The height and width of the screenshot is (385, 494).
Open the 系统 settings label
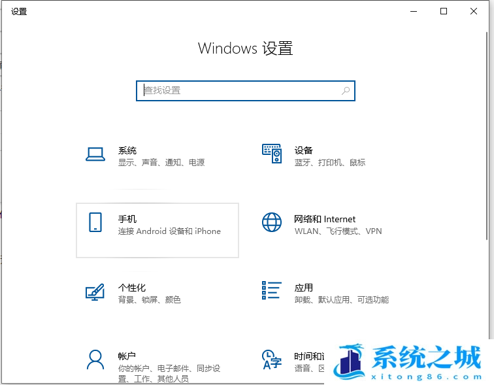pyautogui.click(x=127, y=150)
